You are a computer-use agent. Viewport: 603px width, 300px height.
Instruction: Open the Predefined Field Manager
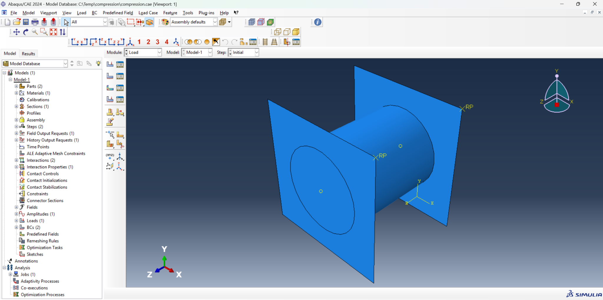[x=120, y=88]
